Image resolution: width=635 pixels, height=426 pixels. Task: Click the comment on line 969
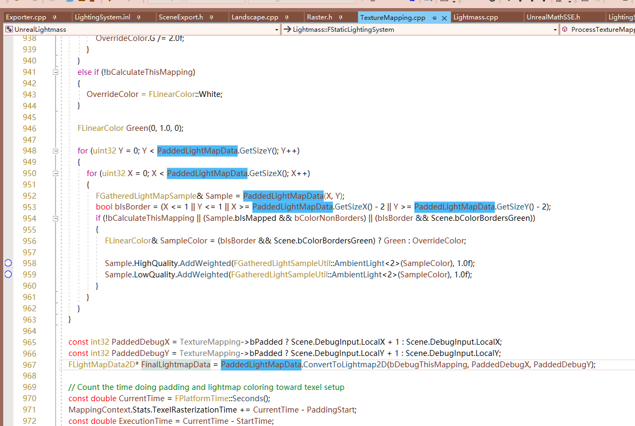[206, 387]
